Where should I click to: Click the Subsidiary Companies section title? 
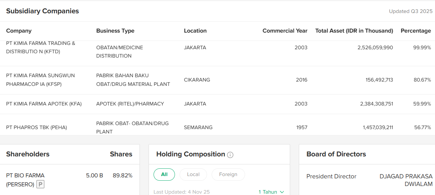pyautogui.click(x=42, y=11)
